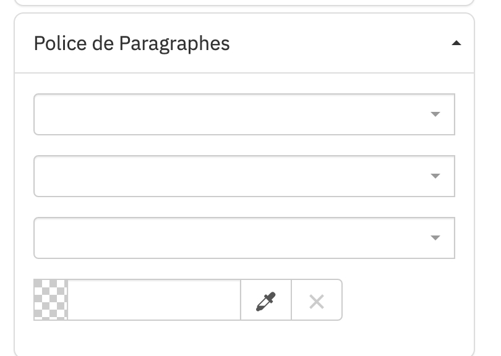Screen dimensions: 501x356
Task: Click the transparent checkerboard color swatch
Action: tap(50, 300)
